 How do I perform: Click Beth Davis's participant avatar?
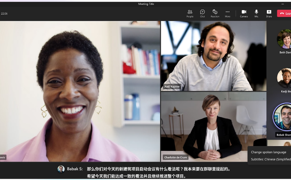[284, 39]
